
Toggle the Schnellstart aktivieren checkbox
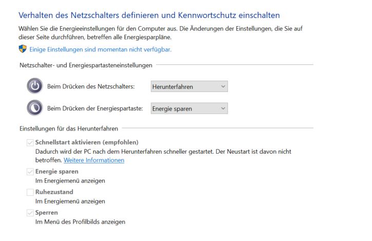(30, 142)
